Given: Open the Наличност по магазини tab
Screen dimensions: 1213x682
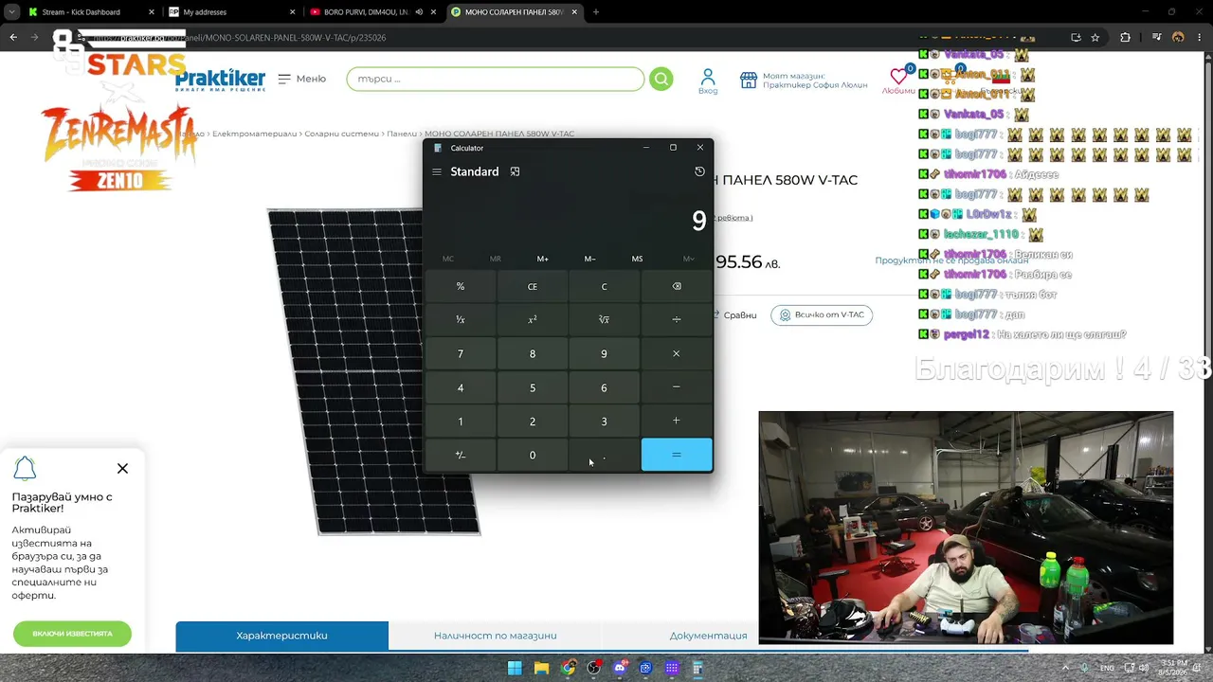Looking at the screenshot, I should point(495,636).
